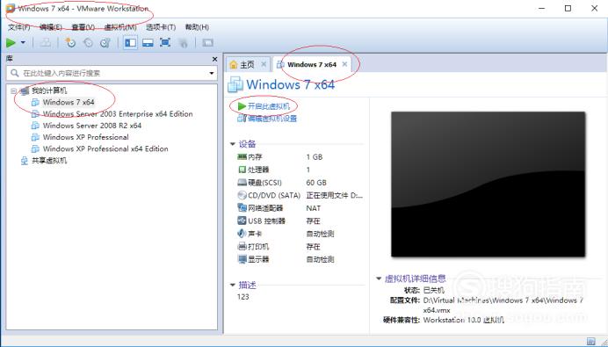
Task: Click the magnifier icon in library search
Action: pyautogui.click(x=15, y=73)
